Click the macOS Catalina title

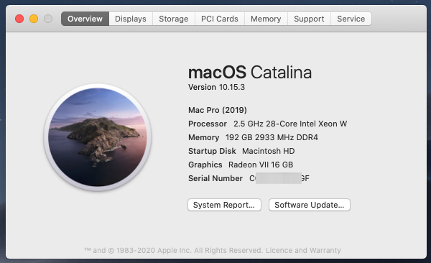[249, 73]
